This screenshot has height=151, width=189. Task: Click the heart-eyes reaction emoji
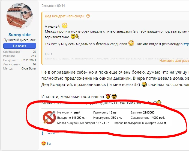(44, 144)
